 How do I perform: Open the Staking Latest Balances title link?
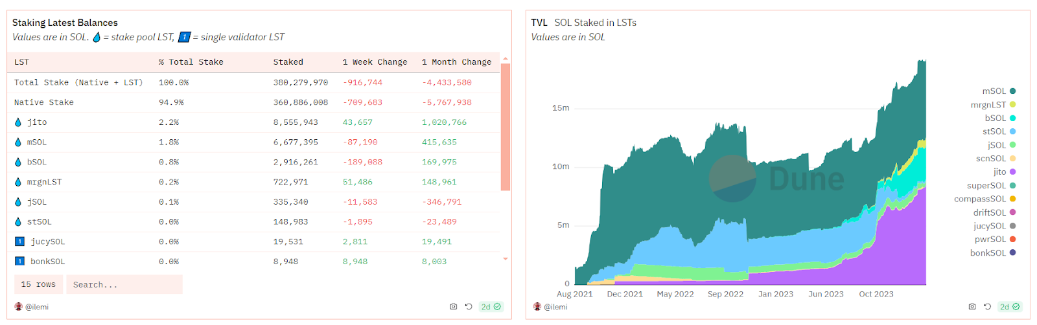tap(65, 23)
